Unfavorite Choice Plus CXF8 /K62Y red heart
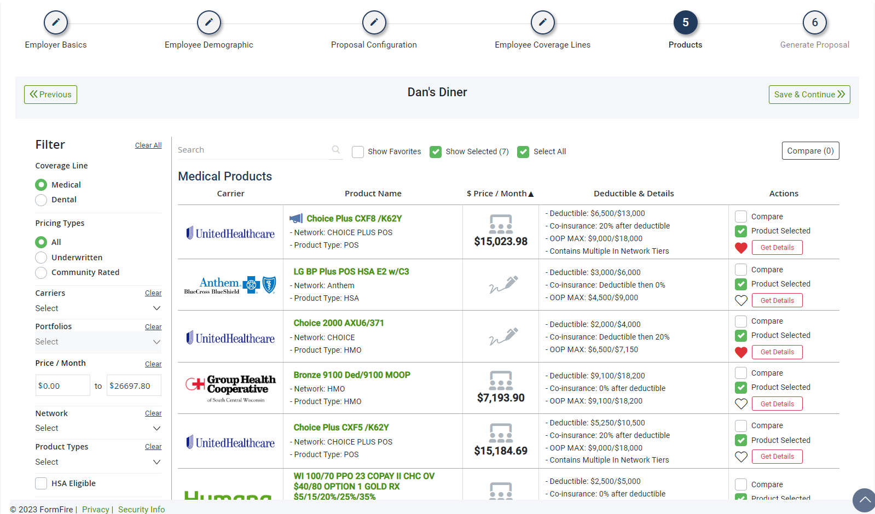Screen dimensions: 875x514 (741, 248)
